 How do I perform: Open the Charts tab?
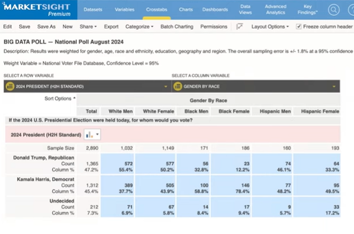186,10
